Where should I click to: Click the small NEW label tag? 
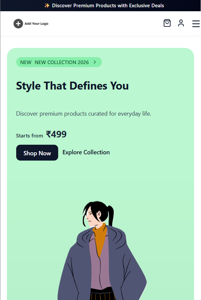coord(26,62)
